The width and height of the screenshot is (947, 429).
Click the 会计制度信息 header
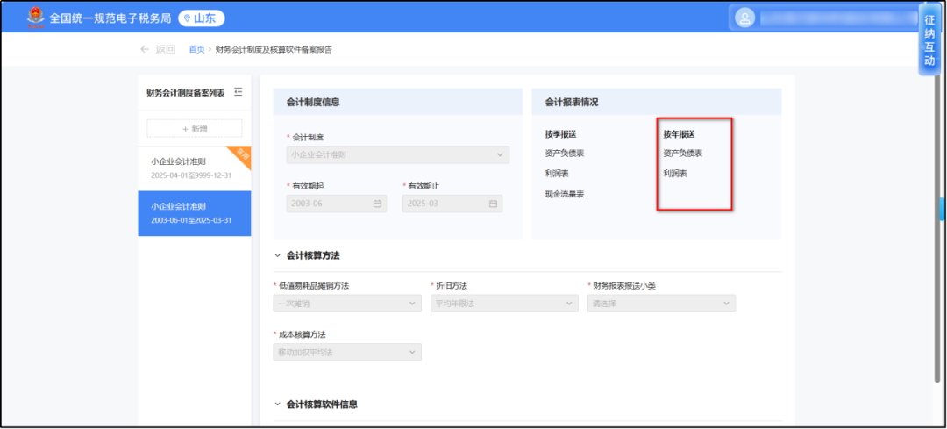(x=398, y=102)
